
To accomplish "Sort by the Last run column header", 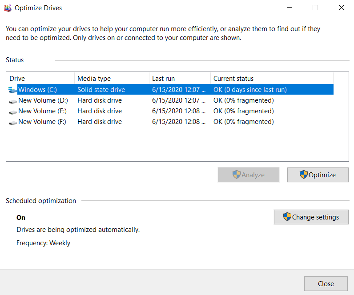I will click(x=180, y=79).
